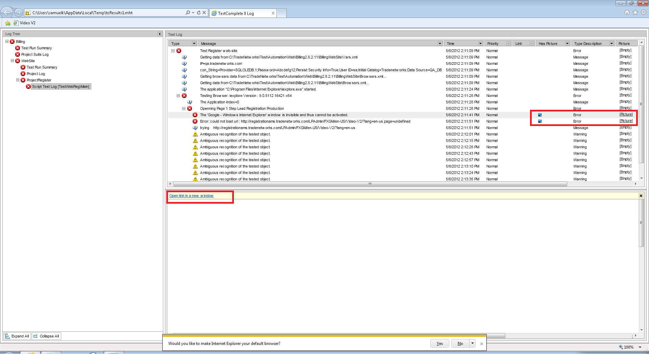Open dropdown arrow next to No button
Viewport: 649px width, 354px height.
pyautogui.click(x=472, y=344)
